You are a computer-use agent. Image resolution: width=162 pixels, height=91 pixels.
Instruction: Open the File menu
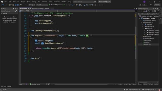coord(6,2)
